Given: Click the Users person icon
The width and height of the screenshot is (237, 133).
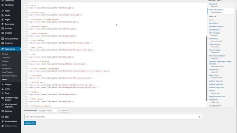Looking at the screenshot, I should 3,89.
